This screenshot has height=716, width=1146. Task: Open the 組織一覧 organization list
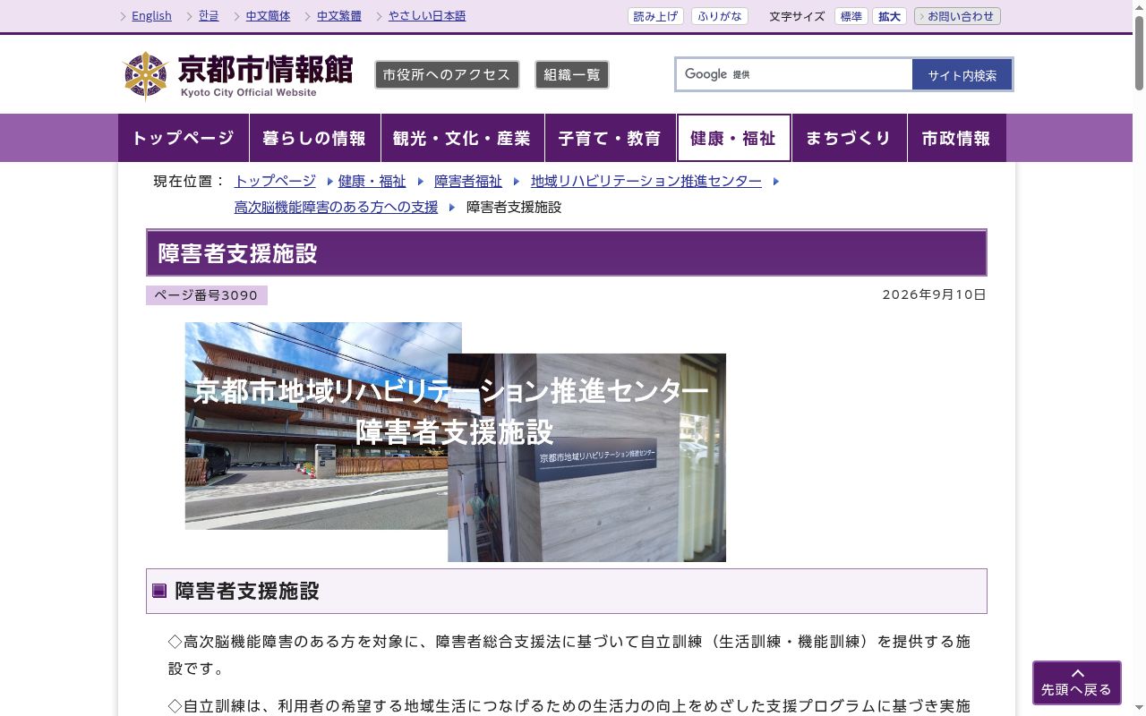(x=572, y=75)
